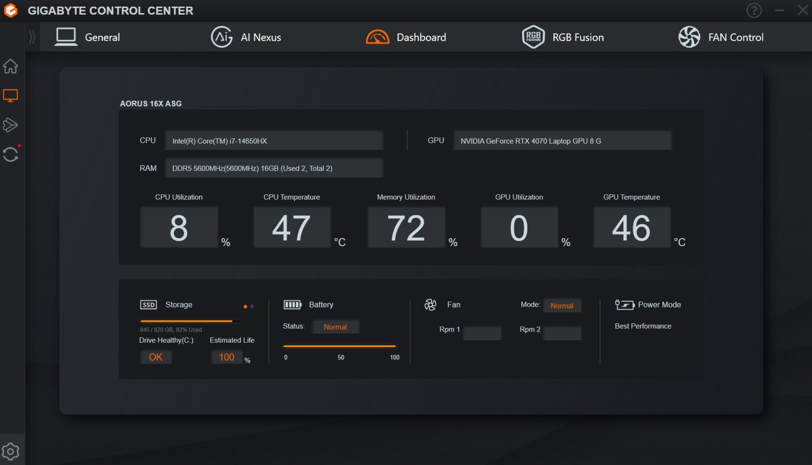This screenshot has height=465, width=812.
Task: Expand the sidebar with double chevron
Action: [x=32, y=37]
